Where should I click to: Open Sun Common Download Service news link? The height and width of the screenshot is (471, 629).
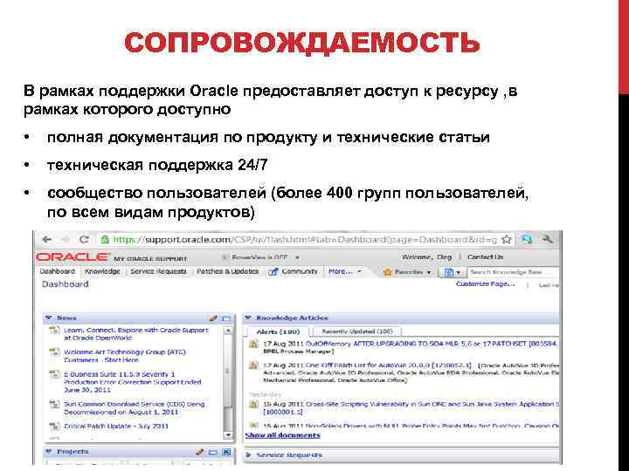[135, 408]
